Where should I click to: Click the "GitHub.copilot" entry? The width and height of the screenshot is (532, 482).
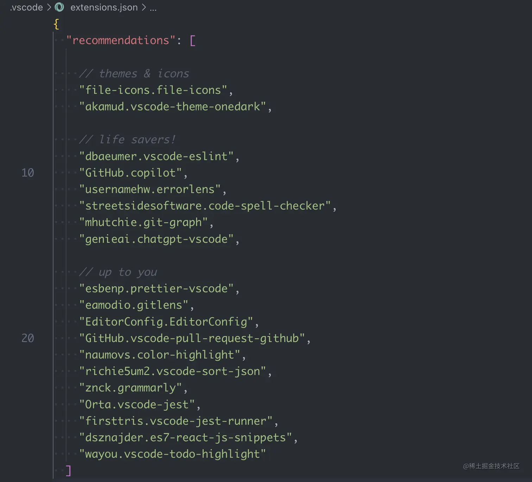pos(130,173)
